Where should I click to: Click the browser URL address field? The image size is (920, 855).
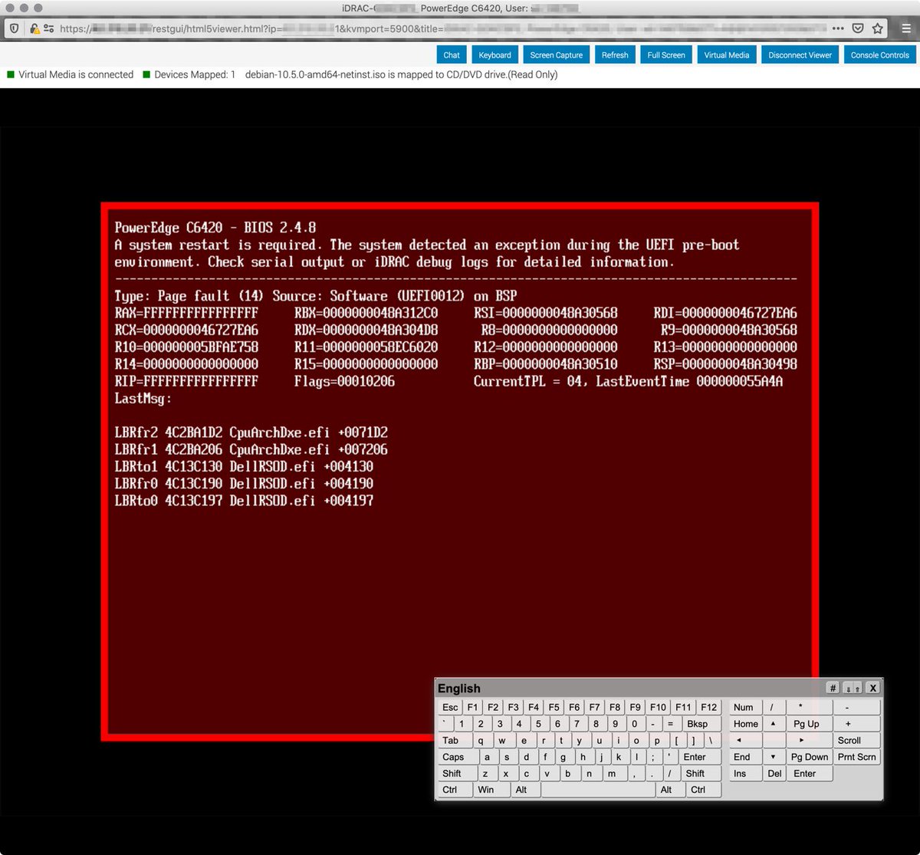pyautogui.click(x=445, y=28)
